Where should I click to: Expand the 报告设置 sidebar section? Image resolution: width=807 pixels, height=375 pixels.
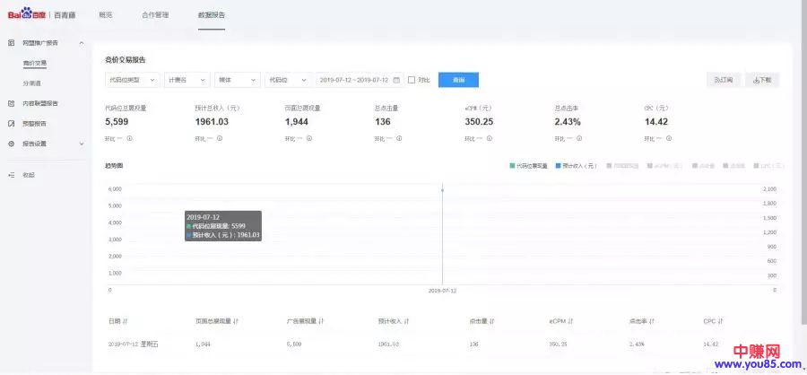(x=82, y=144)
